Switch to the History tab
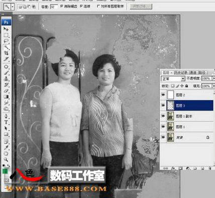The image size is (215, 198). (x=180, y=72)
